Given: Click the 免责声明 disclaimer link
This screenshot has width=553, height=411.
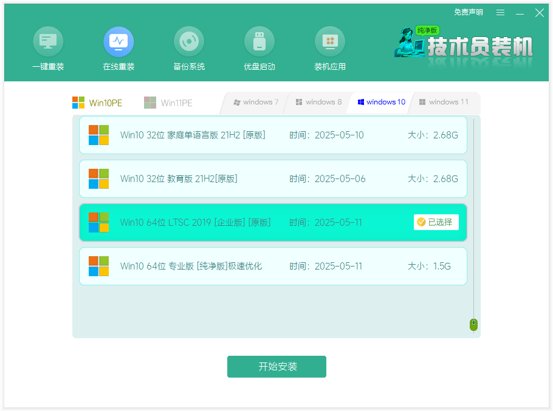Looking at the screenshot, I should point(469,12).
